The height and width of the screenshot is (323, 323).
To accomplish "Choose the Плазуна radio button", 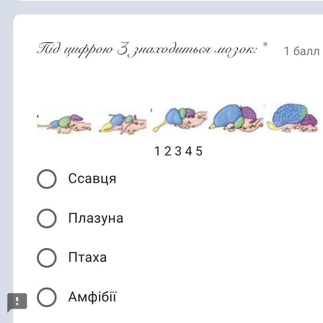I will click(x=47, y=218).
